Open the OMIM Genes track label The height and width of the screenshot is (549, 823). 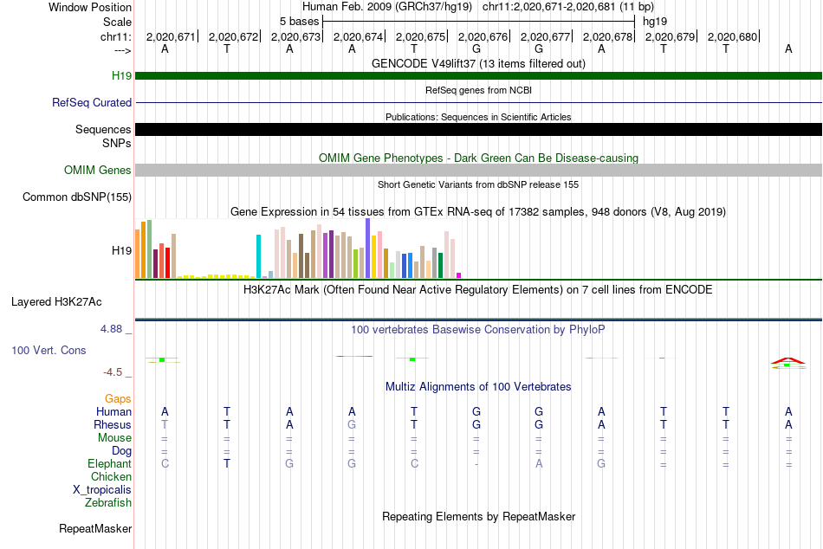(97, 170)
